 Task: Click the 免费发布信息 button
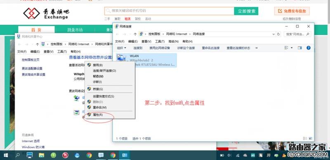292,11
